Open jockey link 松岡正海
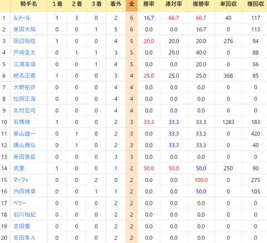267x243 pixels. tap(24, 99)
